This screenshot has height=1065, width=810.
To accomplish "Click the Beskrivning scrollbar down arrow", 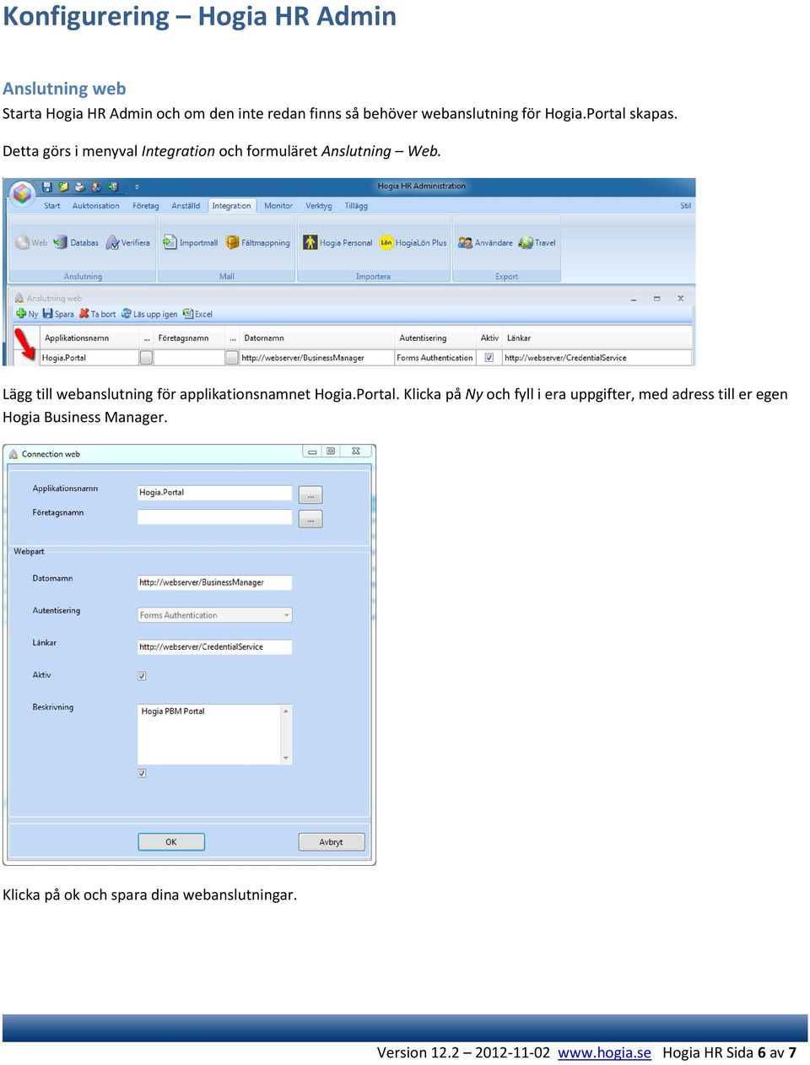I will [x=287, y=759].
